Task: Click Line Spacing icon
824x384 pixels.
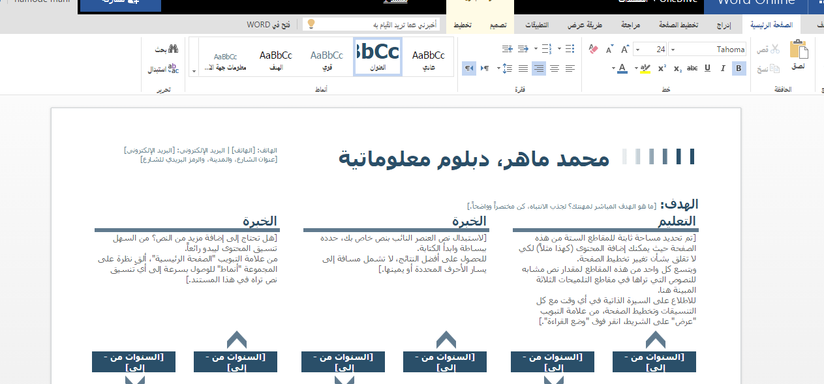Action: pyautogui.click(x=506, y=68)
